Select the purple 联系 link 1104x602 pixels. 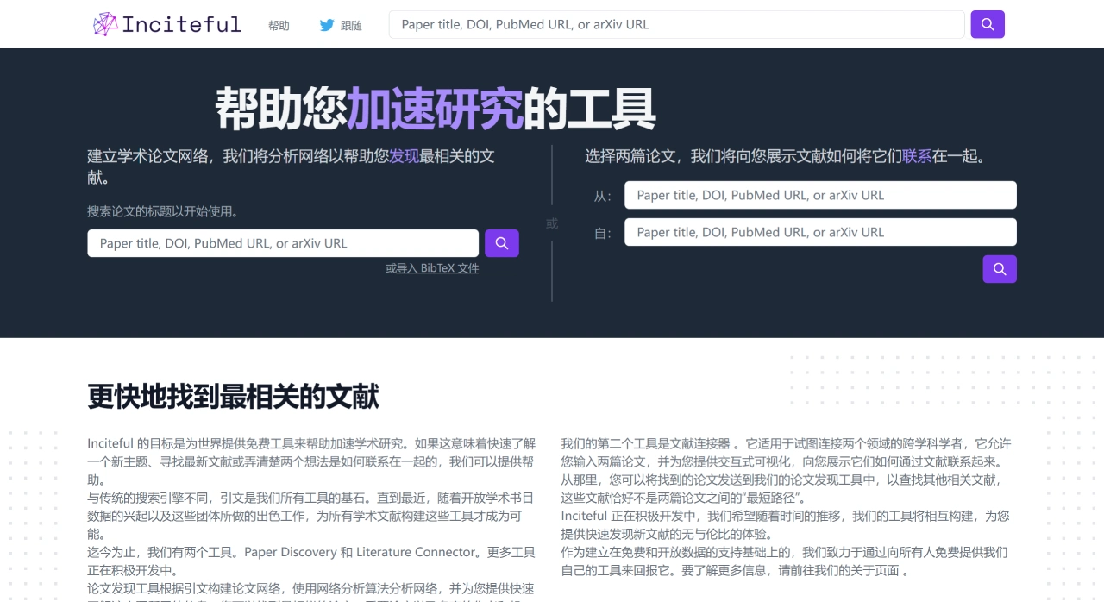pos(916,156)
